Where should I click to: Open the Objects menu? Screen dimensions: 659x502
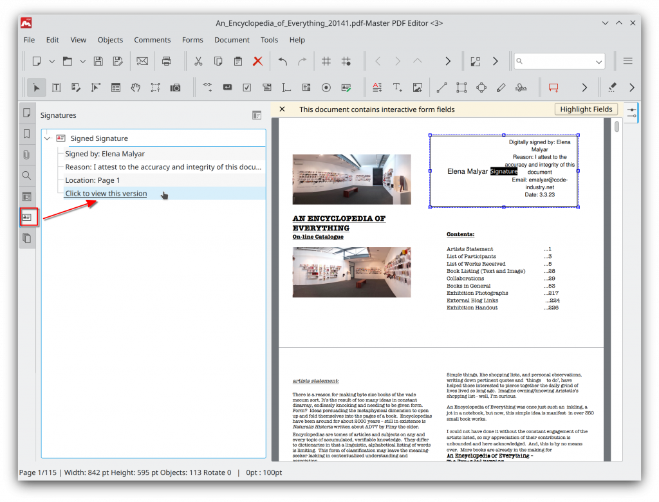(x=111, y=40)
